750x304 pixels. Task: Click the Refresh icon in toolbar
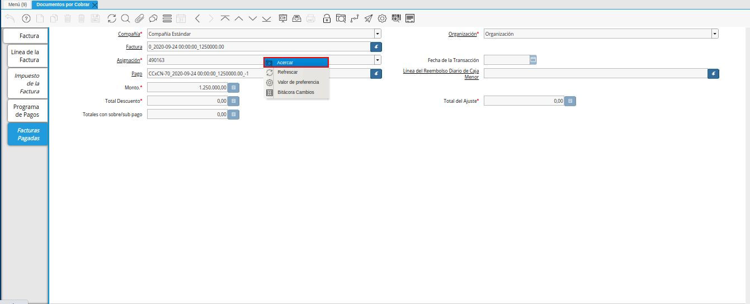pos(112,18)
